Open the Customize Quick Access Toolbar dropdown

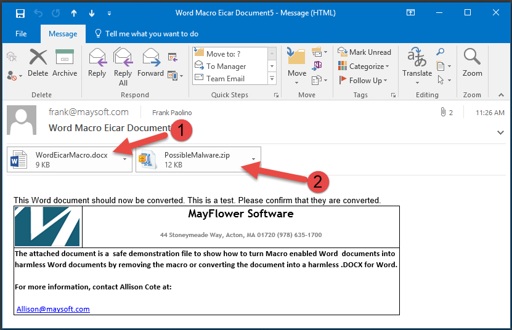click(x=110, y=14)
